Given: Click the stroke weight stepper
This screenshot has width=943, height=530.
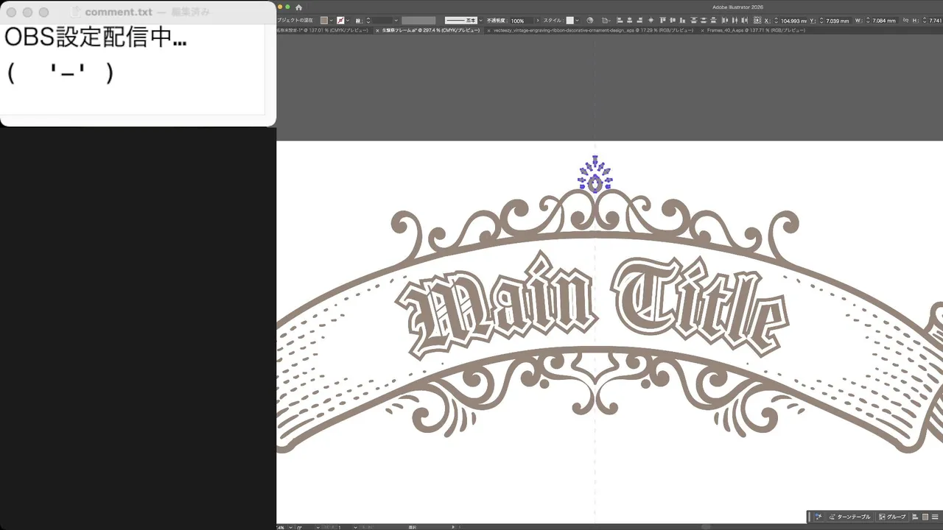Looking at the screenshot, I should [x=368, y=21].
